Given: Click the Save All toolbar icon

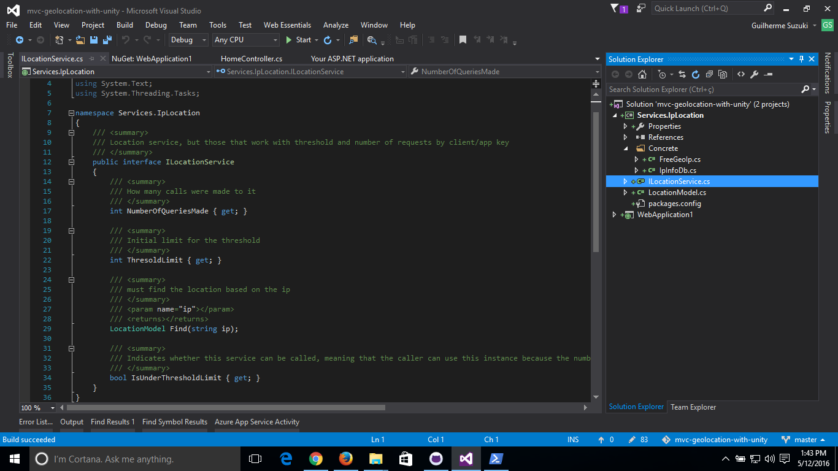Looking at the screenshot, I should pos(107,40).
